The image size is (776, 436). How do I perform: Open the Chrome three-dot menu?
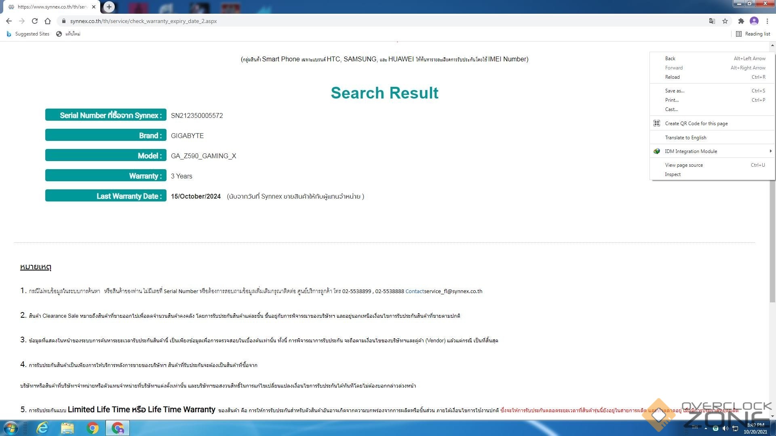click(x=767, y=21)
